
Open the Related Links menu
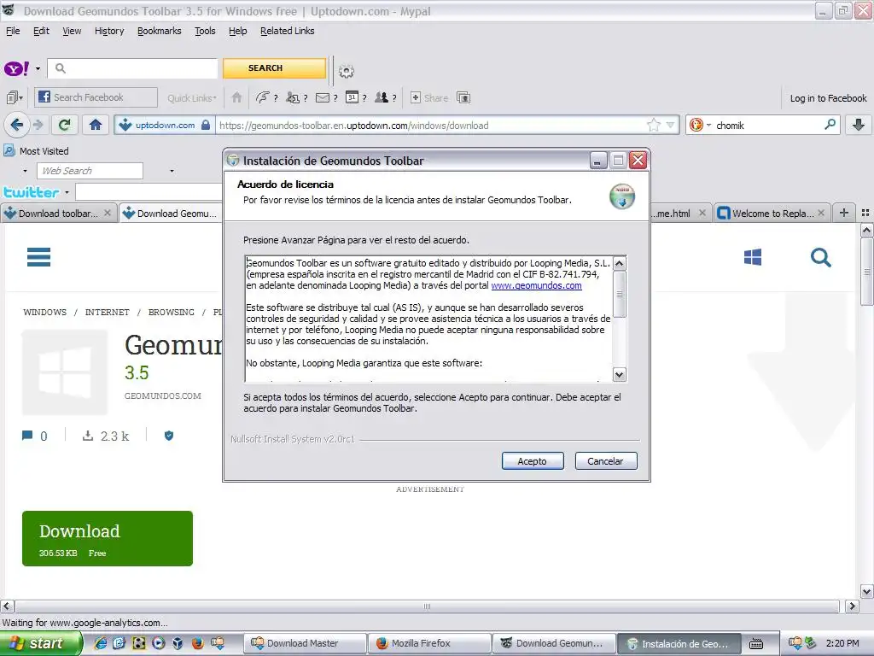click(x=287, y=32)
